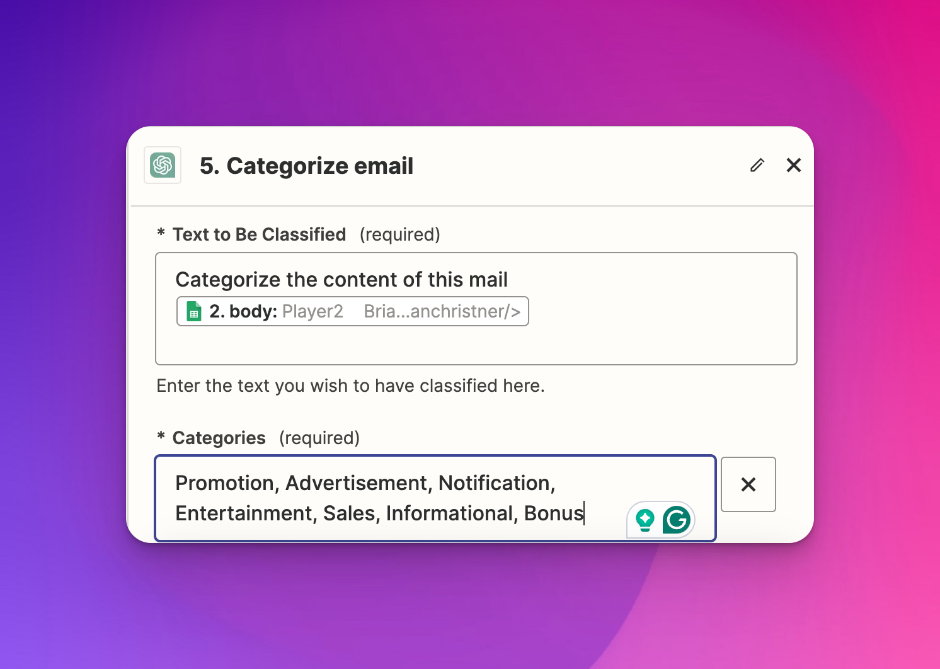Click the 'Categories' field label
This screenshot has height=669, width=940.
(219, 438)
